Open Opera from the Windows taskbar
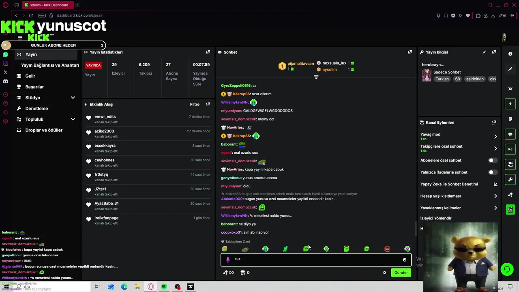Viewport: 519px width, 292px height. click(151, 287)
